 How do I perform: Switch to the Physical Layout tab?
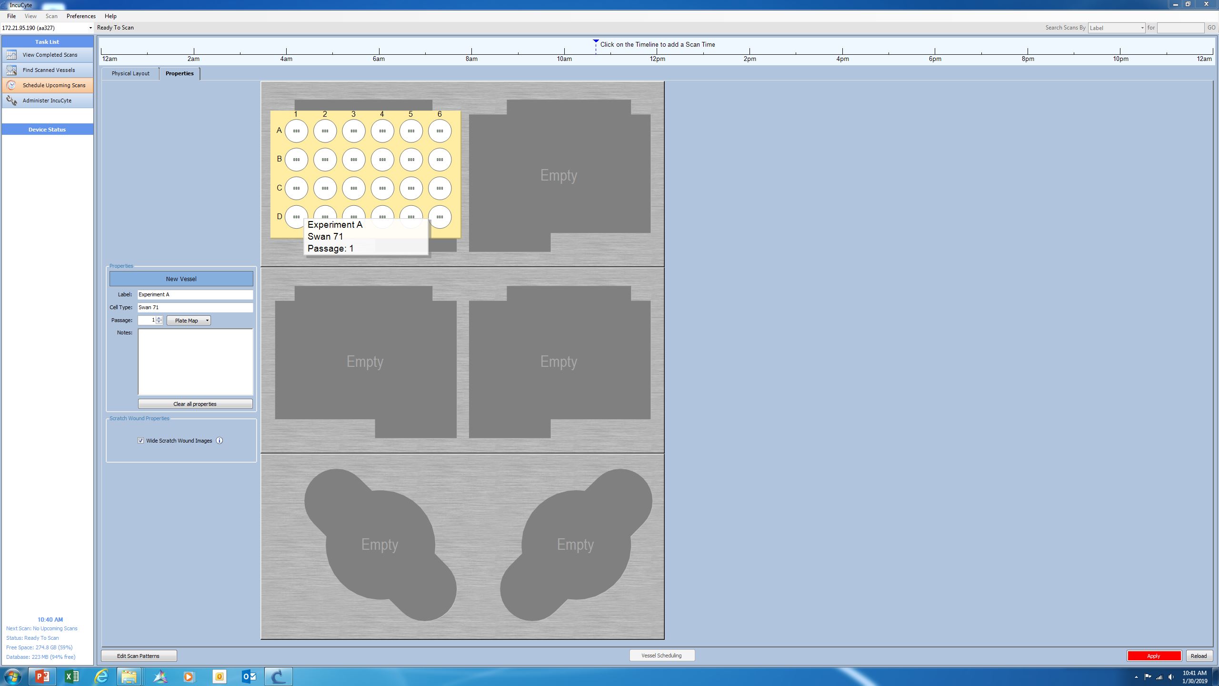(x=130, y=73)
